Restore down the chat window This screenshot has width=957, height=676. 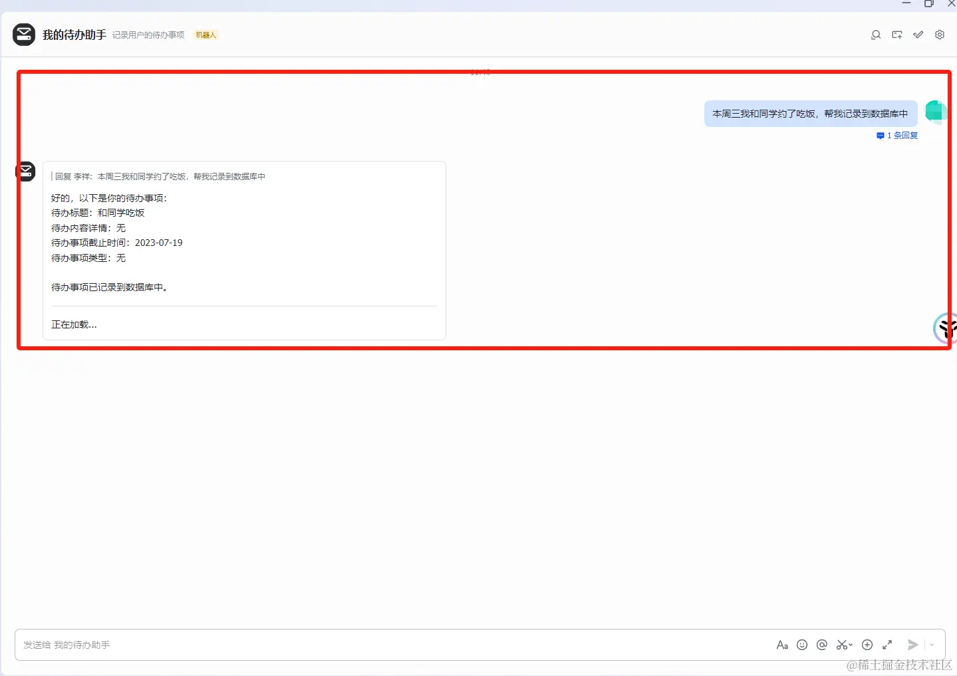(x=929, y=3)
